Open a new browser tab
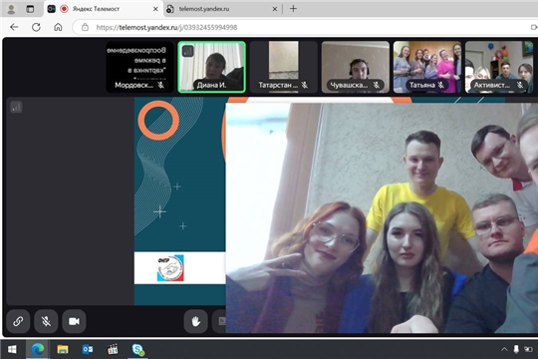This screenshot has width=538, height=359. click(x=293, y=9)
